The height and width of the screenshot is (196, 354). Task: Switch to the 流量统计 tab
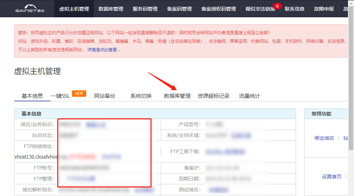[x=249, y=96]
